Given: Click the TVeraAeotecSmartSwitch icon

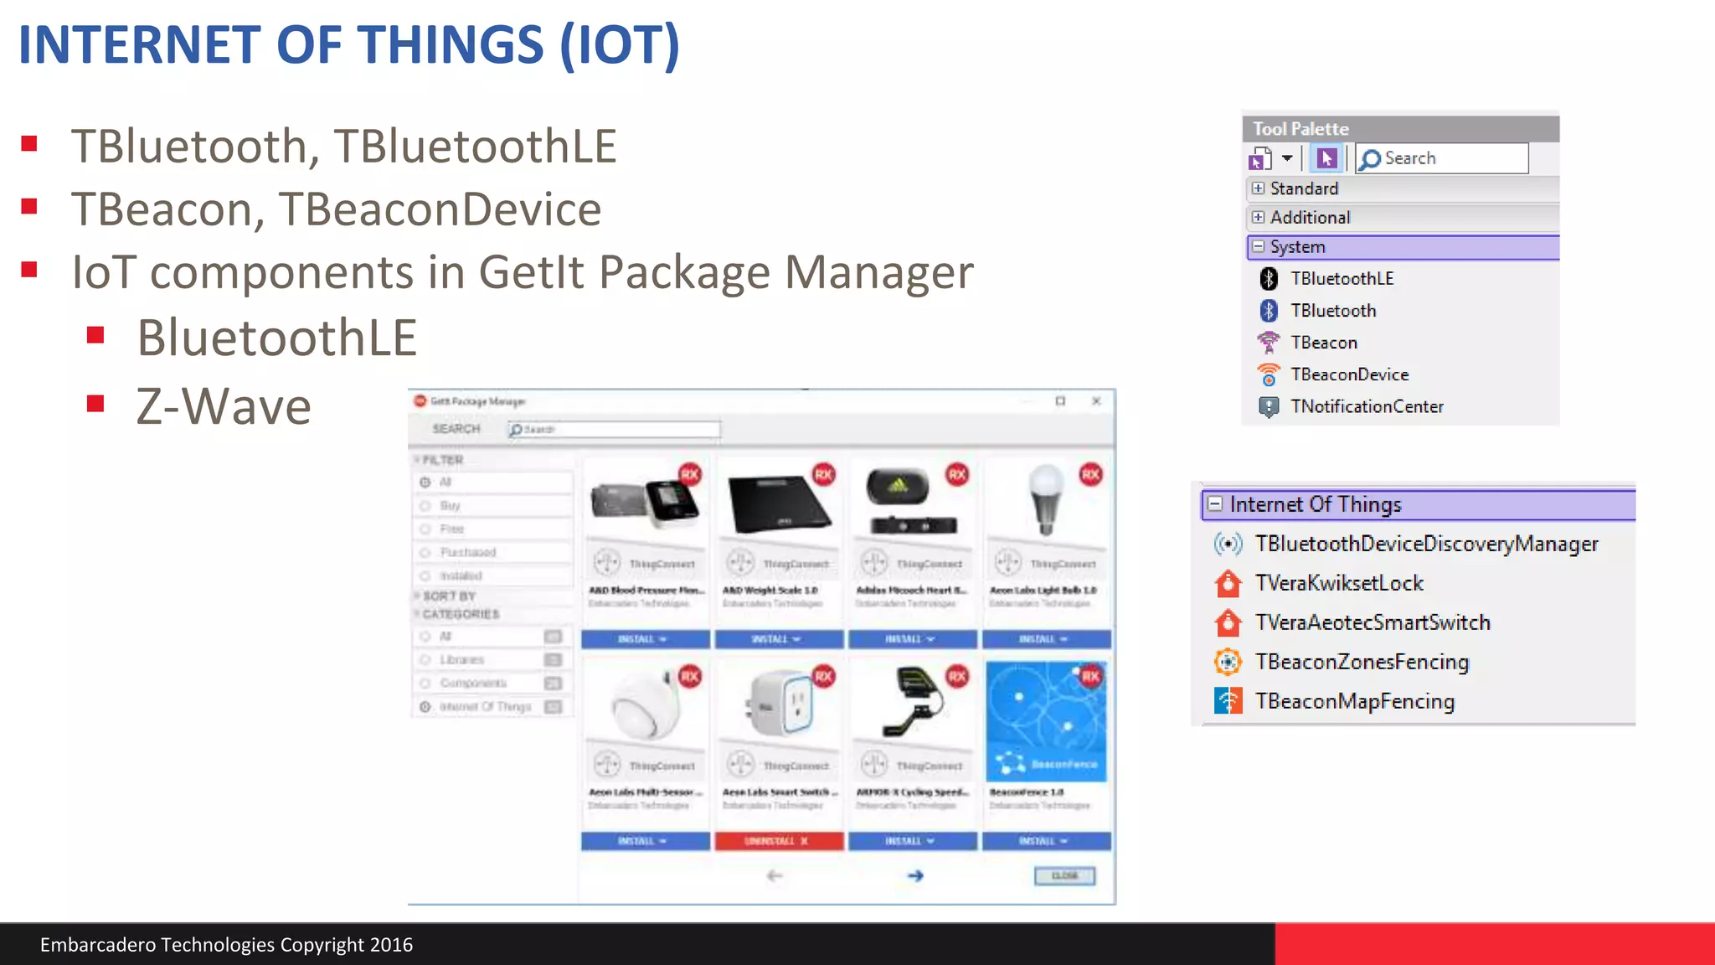Looking at the screenshot, I should pos(1228,622).
